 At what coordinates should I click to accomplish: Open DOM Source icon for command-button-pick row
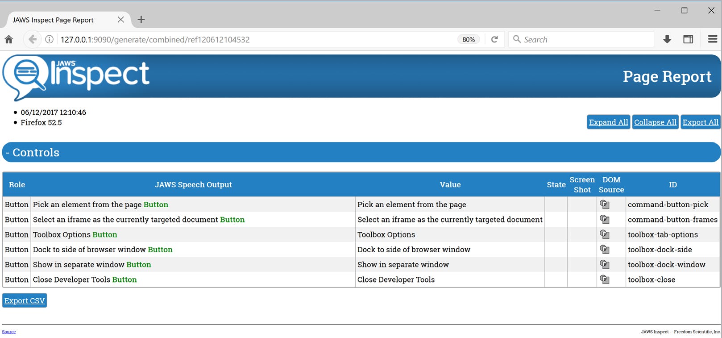pyautogui.click(x=605, y=204)
